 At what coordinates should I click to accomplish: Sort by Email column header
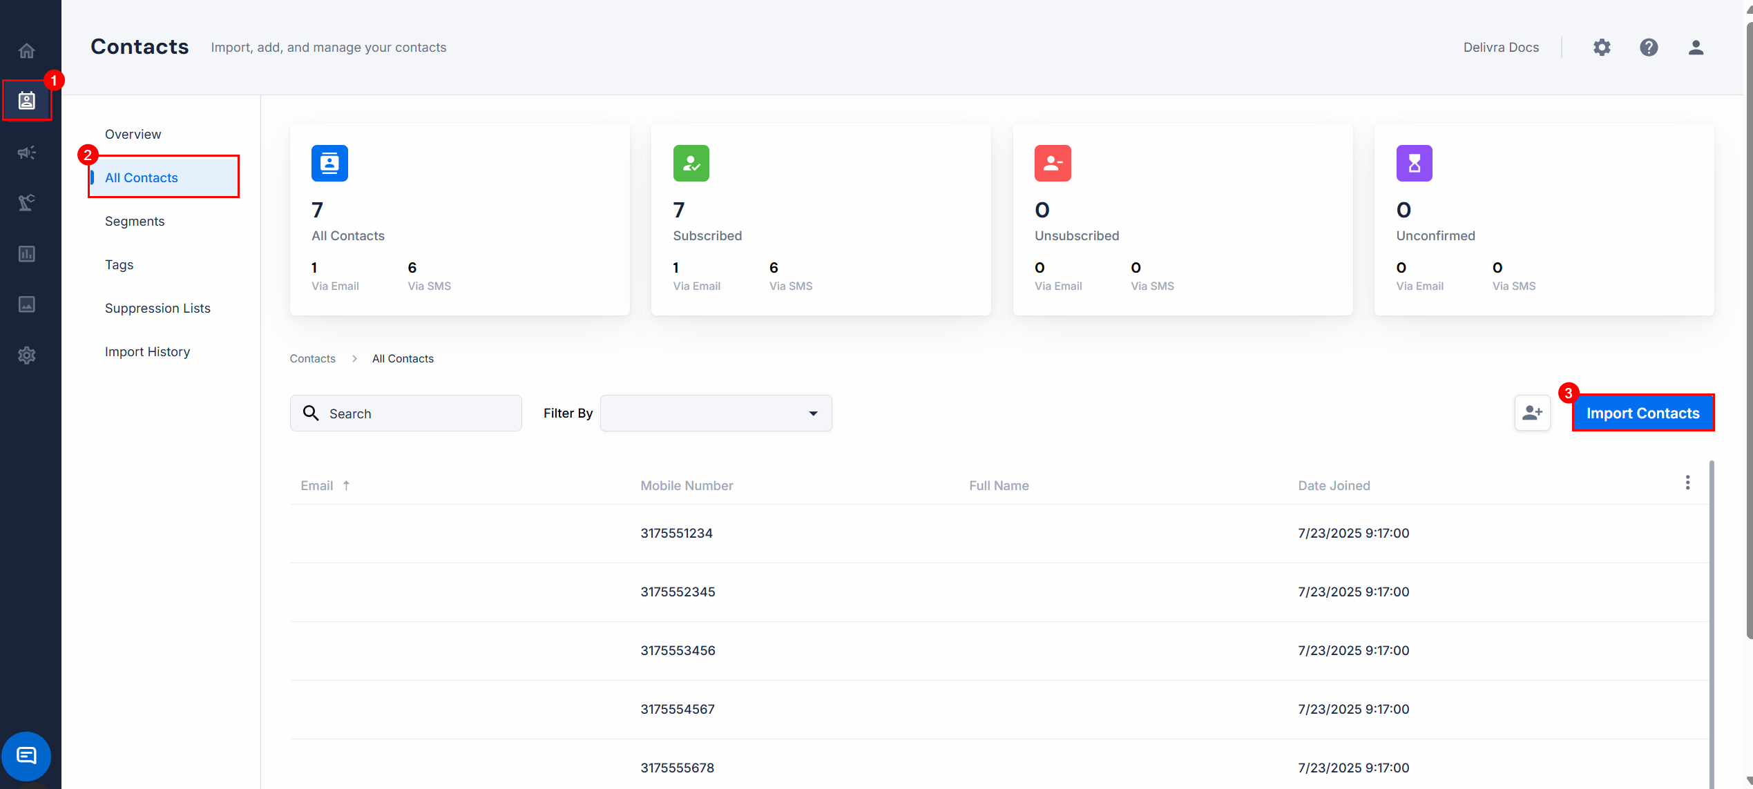(316, 485)
